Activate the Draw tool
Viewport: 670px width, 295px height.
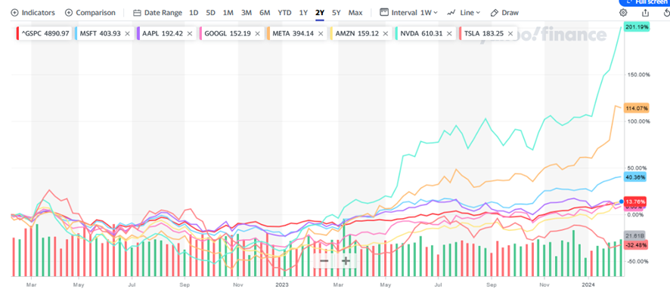click(x=504, y=12)
